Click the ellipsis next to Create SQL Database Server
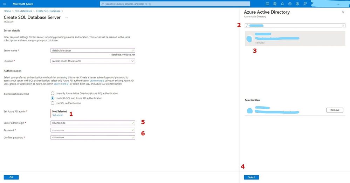 pyautogui.click(x=67, y=18)
